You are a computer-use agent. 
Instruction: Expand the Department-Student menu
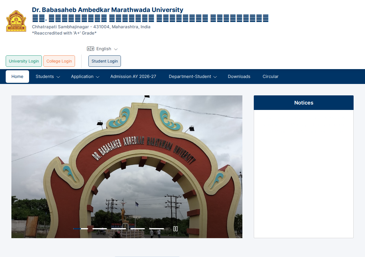click(x=193, y=77)
